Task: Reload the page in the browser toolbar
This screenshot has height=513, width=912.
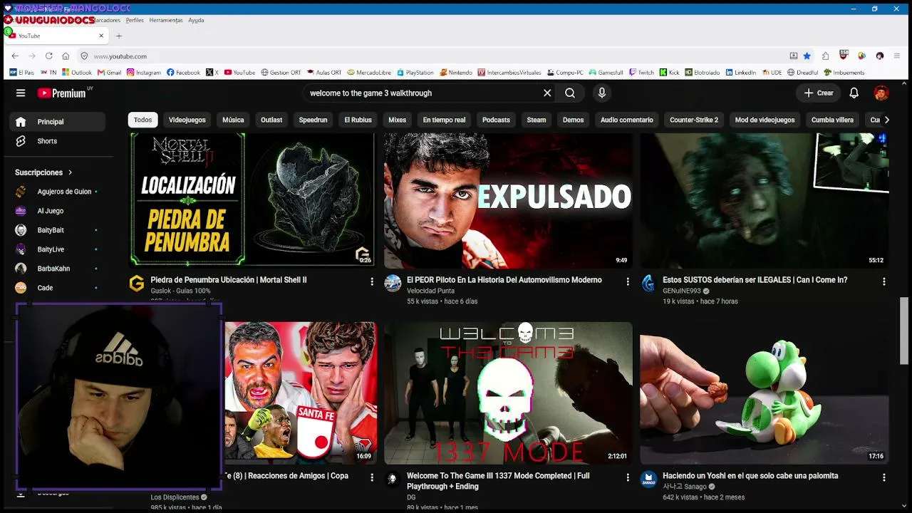Action: coord(48,56)
